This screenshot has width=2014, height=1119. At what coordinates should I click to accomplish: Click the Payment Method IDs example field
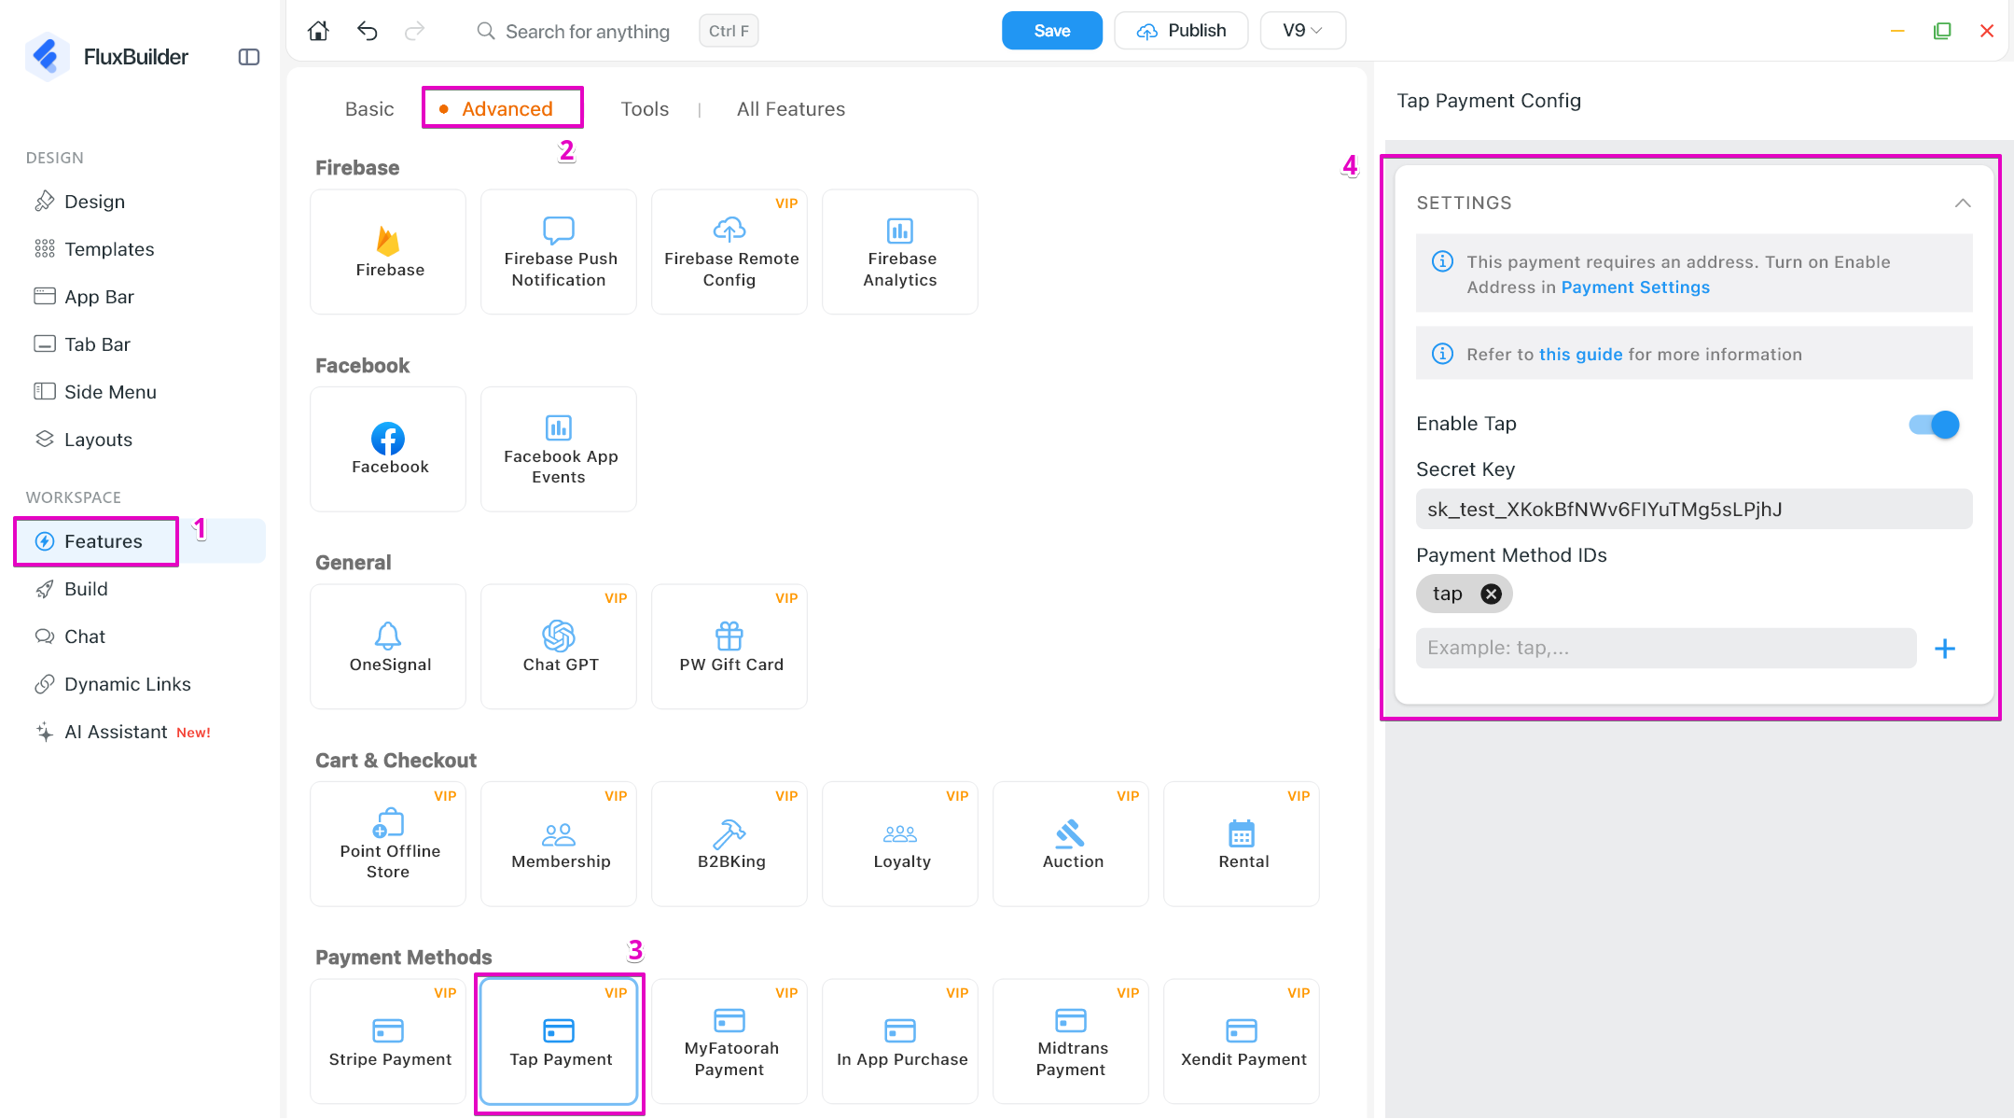(x=1666, y=648)
